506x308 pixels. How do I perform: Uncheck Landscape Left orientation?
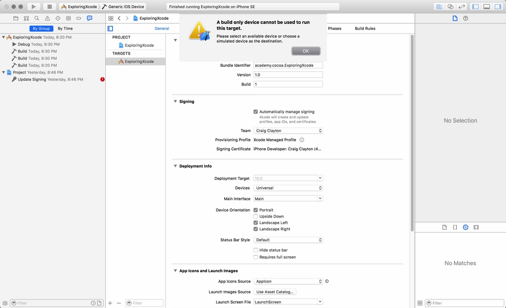(256, 223)
